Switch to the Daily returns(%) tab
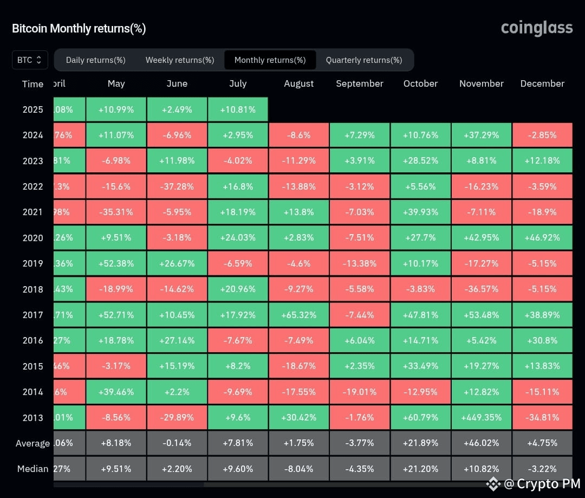 click(95, 60)
